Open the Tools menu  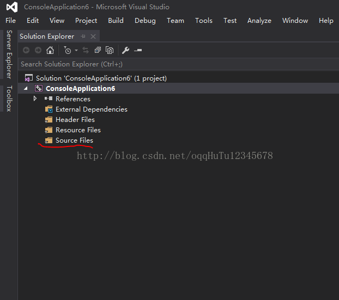204,21
